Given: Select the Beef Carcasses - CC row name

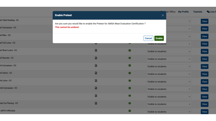Looking at the screenshot, I should [x=8, y=27].
